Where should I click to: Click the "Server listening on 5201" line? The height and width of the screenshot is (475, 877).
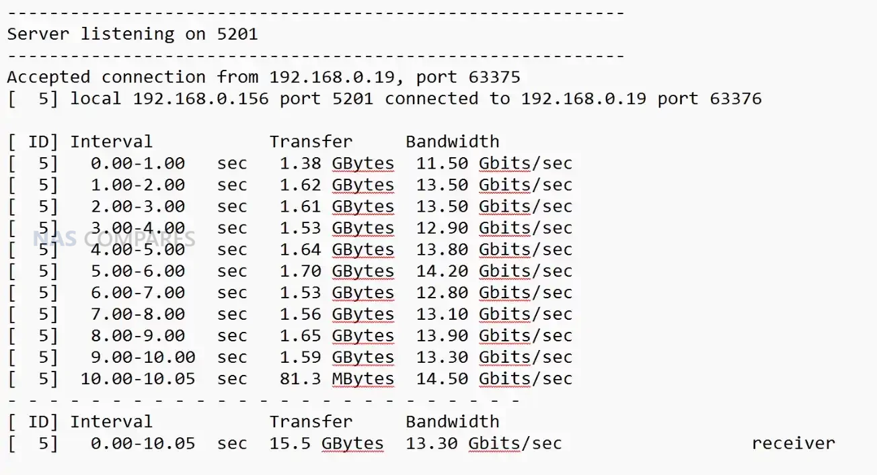pyautogui.click(x=132, y=34)
